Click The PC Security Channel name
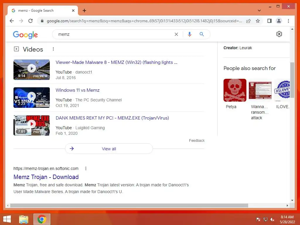 [98, 100]
